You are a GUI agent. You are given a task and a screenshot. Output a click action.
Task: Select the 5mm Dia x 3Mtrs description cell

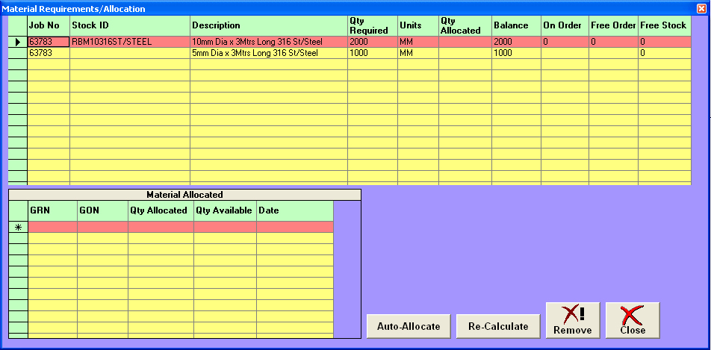[x=269, y=53]
